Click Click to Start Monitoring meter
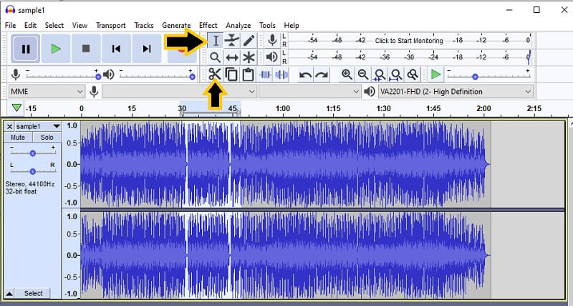573x306 pixels. (x=409, y=41)
